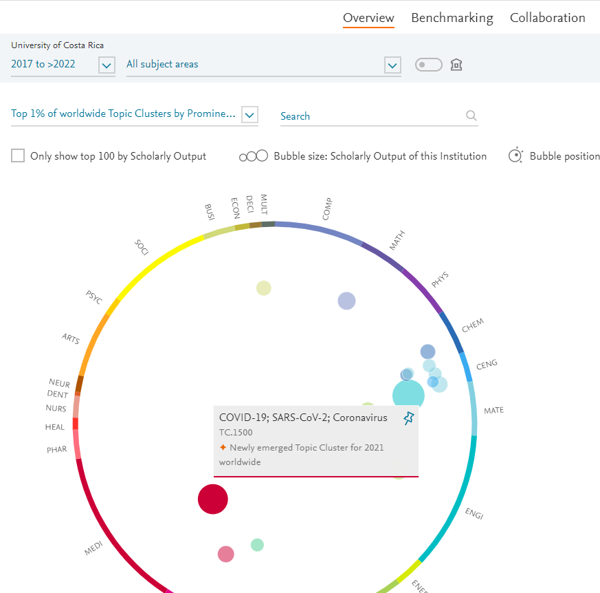Screen dimensions: 600x593
Task: Click the MATE subject label
Action: (x=493, y=410)
